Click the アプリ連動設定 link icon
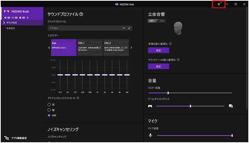 (7, 138)
